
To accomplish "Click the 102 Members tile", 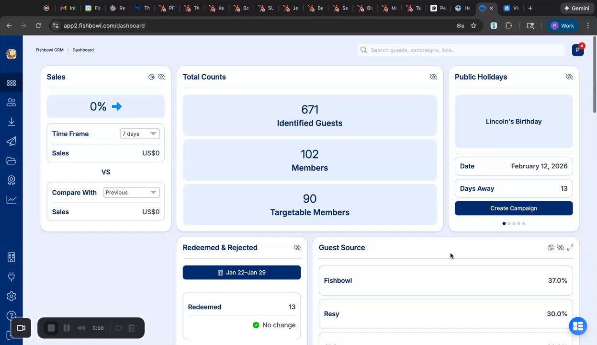I will tap(310, 160).
